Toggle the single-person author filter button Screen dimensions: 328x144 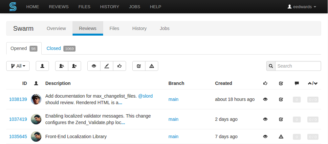pos(42,66)
